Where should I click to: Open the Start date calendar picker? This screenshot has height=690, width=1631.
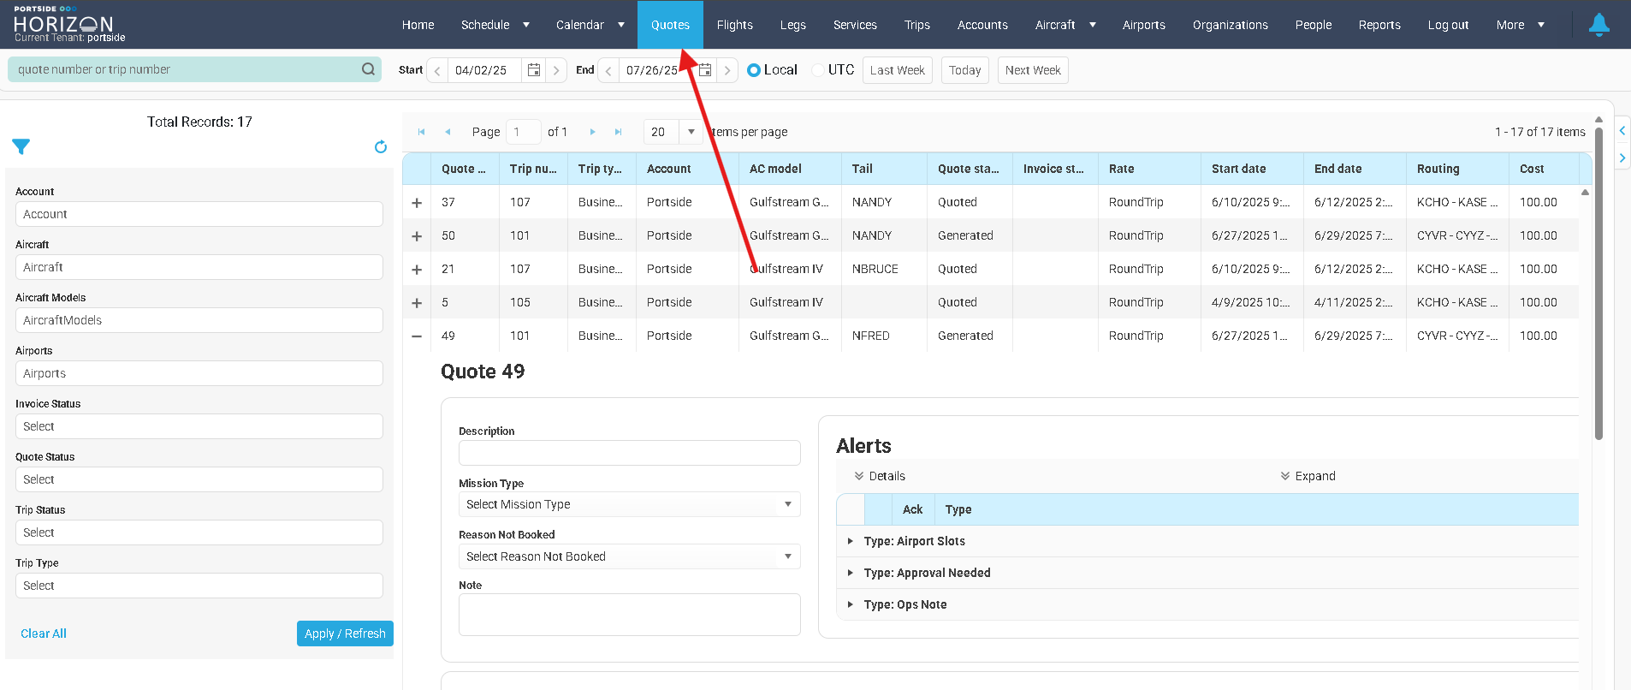click(x=534, y=70)
